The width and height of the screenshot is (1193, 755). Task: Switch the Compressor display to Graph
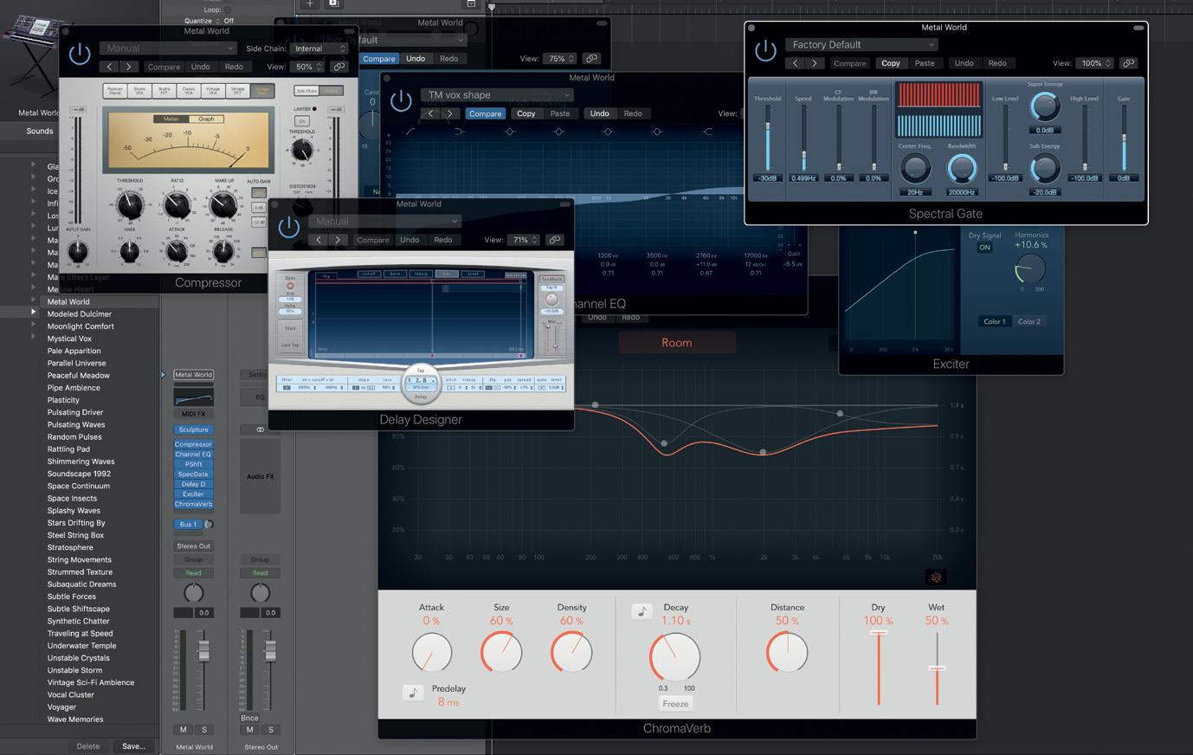point(206,119)
